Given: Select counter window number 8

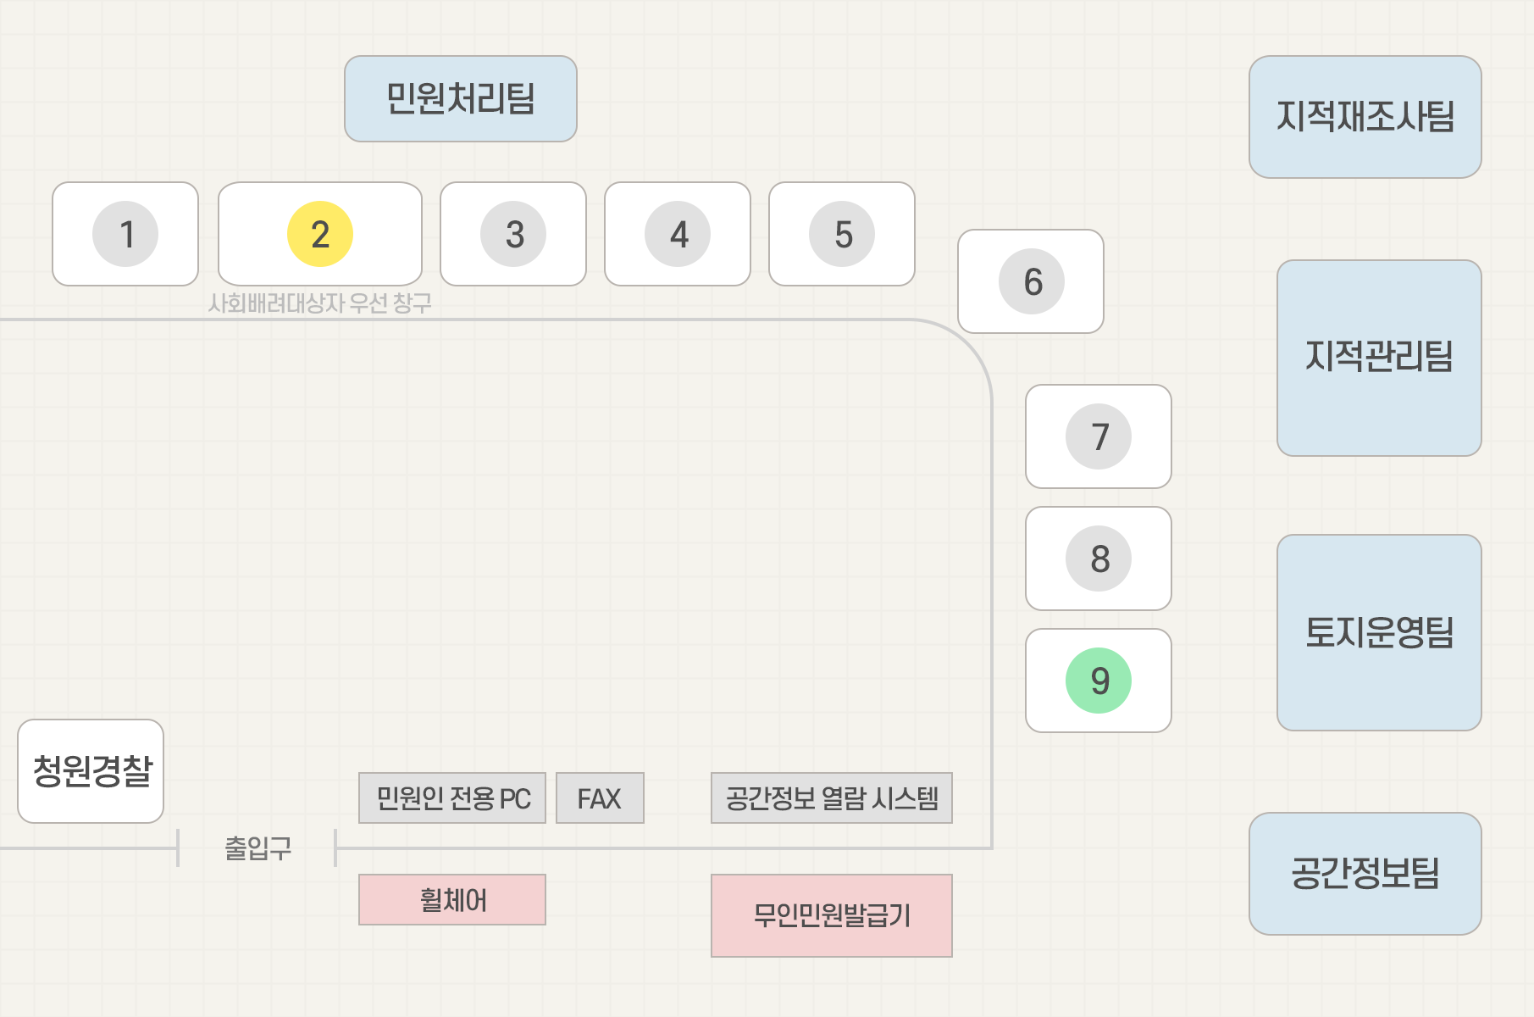Looking at the screenshot, I should (x=1099, y=559).
